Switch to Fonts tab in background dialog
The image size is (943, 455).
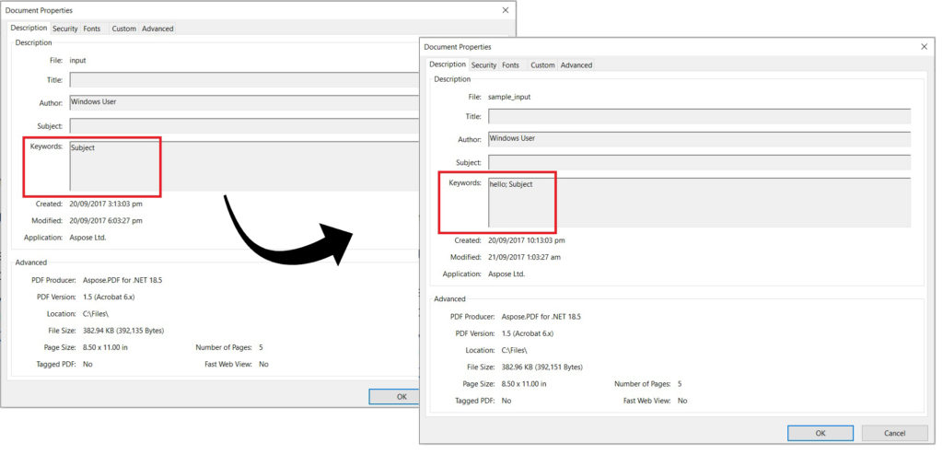click(x=91, y=29)
